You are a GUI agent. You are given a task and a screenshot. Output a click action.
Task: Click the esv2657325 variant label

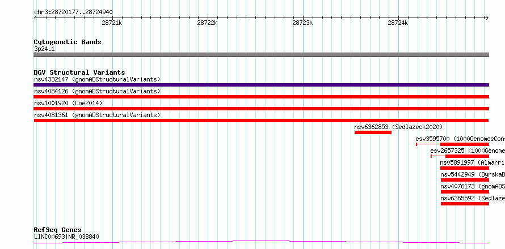pyautogui.click(x=468, y=151)
